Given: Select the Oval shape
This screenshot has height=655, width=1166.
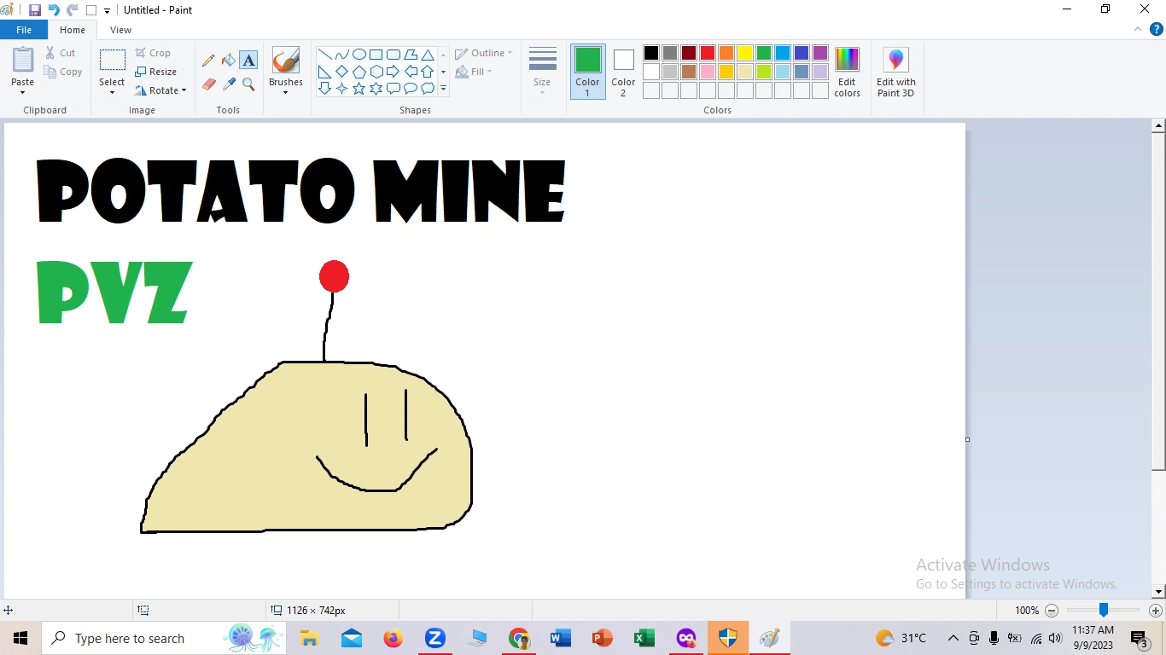Looking at the screenshot, I should [359, 53].
